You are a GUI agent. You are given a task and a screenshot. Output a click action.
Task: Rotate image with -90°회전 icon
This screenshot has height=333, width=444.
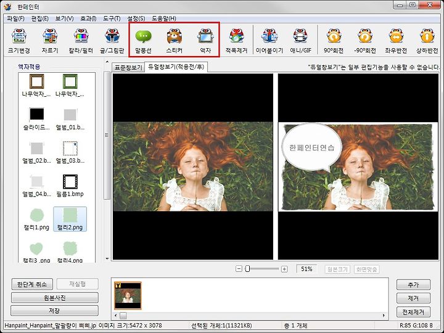click(x=364, y=41)
